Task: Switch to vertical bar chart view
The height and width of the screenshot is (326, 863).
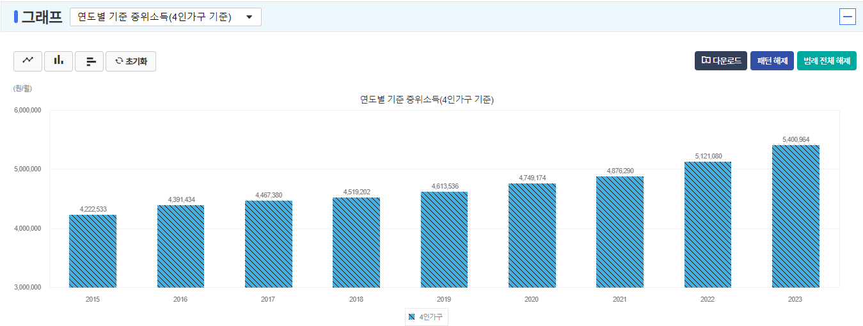Action: (58, 61)
